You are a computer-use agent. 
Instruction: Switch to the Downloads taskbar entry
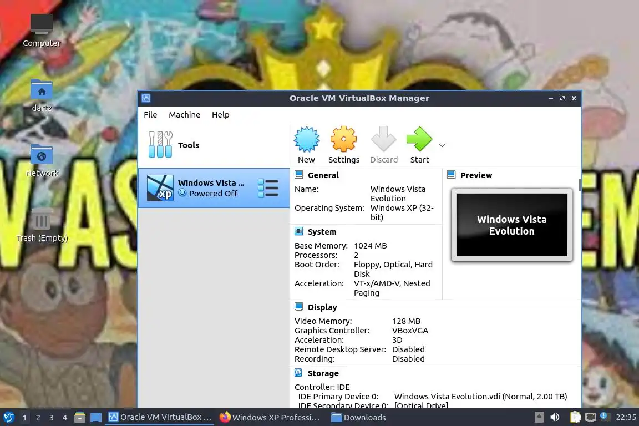click(359, 418)
